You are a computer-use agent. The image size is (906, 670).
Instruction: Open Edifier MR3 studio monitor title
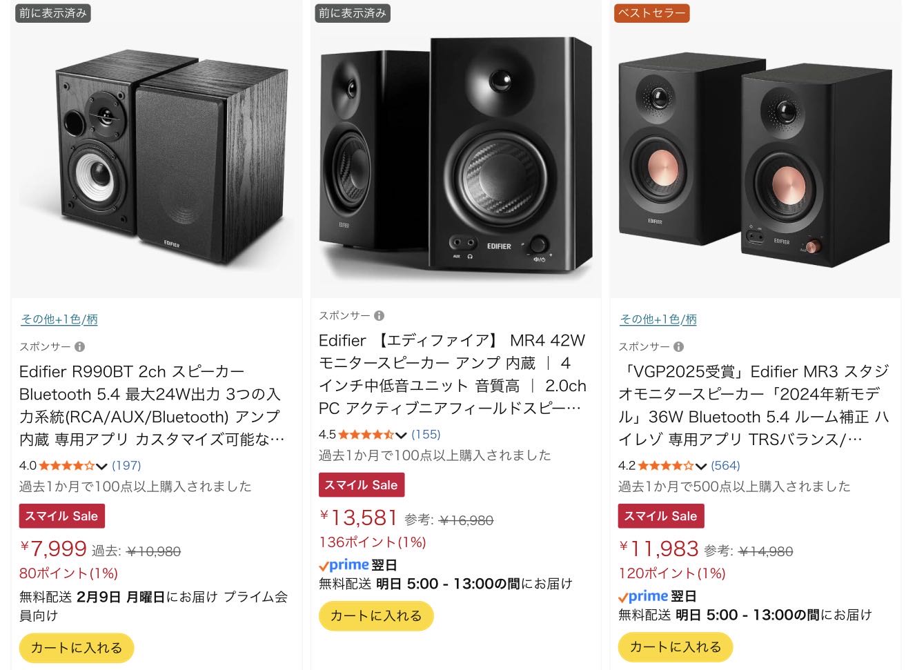pos(752,405)
